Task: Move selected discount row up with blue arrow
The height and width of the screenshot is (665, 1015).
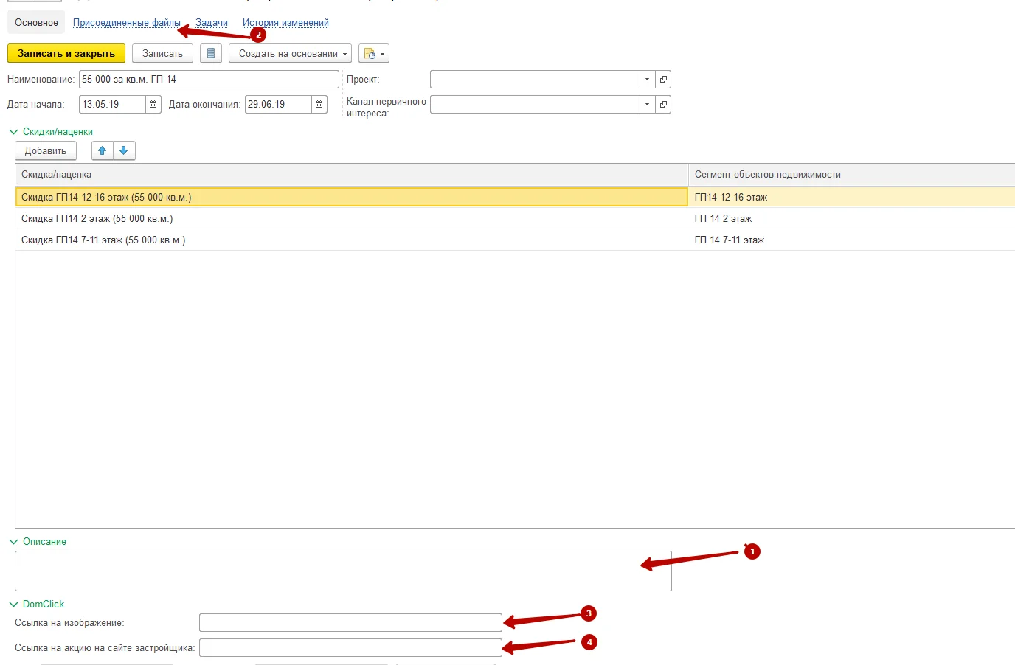Action: (103, 150)
